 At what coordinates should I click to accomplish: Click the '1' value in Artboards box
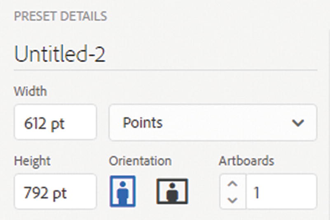[x=257, y=192]
